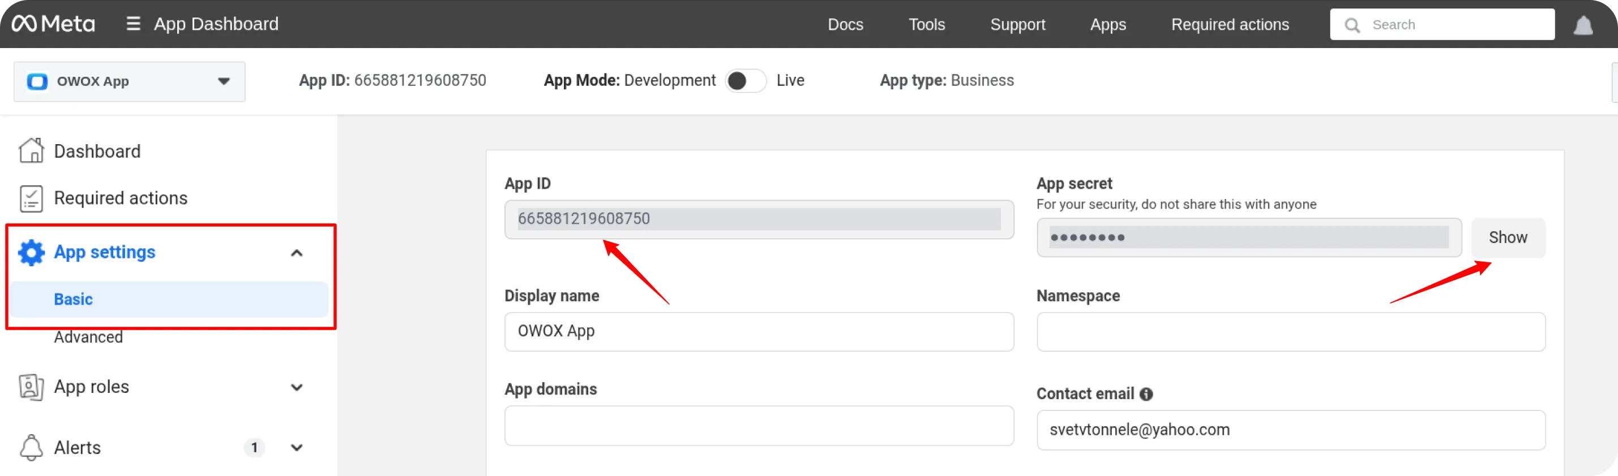Click the search magnifier icon
This screenshot has height=476, width=1618.
point(1352,25)
